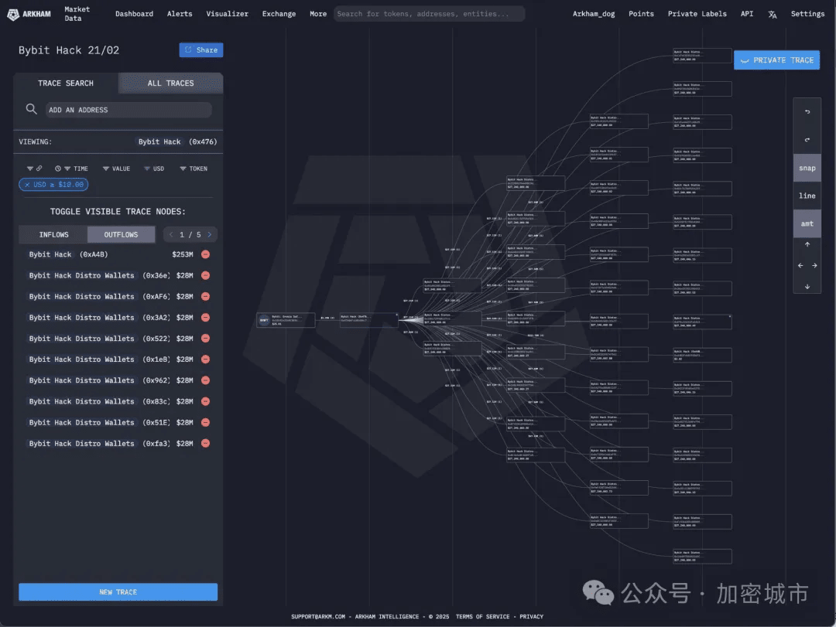This screenshot has width=836, height=627.
Task: Click the ADD AN ADDRESS field
Action: click(128, 110)
